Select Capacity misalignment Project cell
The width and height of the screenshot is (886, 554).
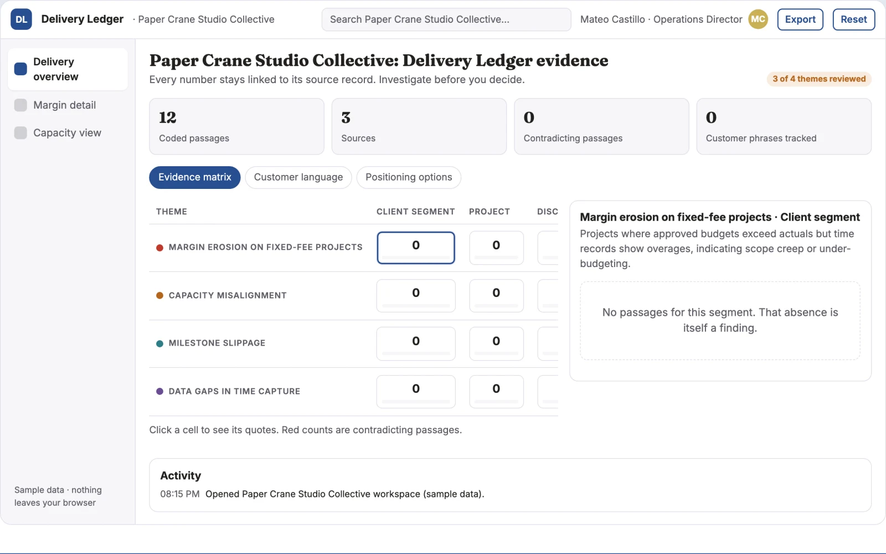[496, 296]
